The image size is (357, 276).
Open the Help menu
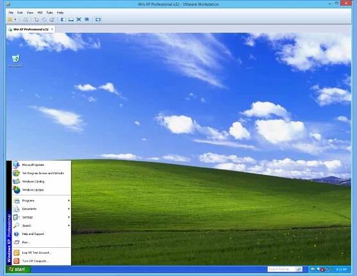[x=60, y=13]
